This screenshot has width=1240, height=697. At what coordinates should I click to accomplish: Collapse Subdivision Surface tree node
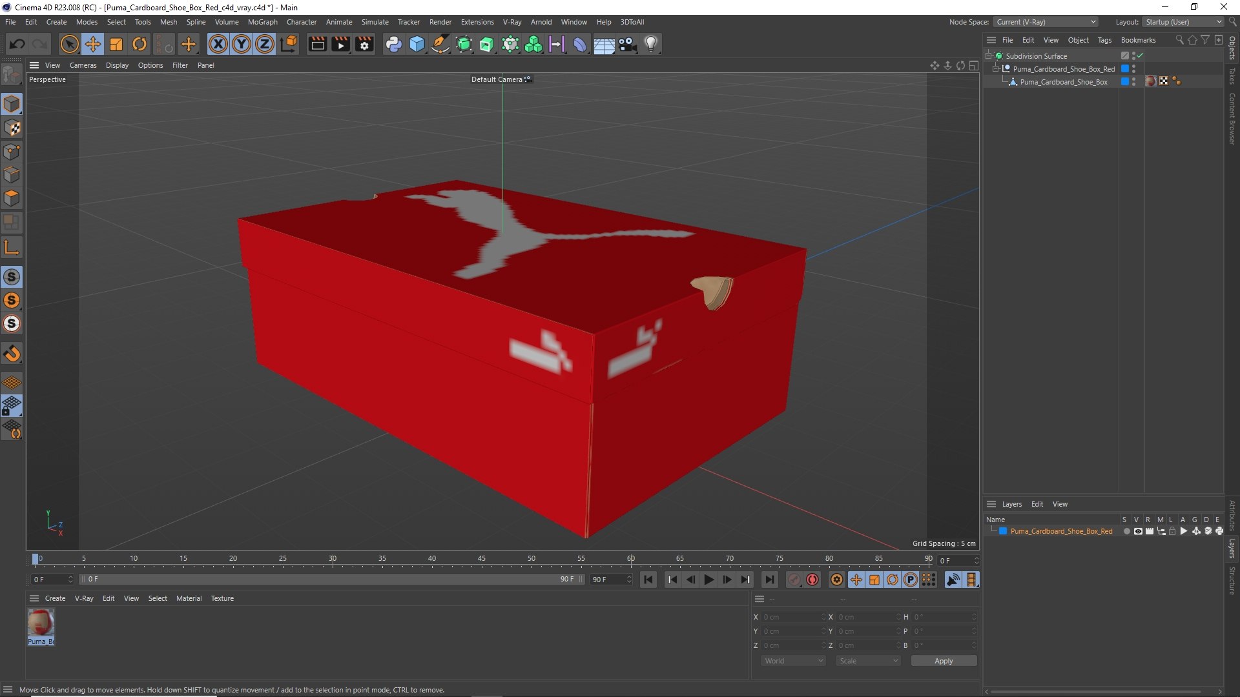[x=989, y=56]
